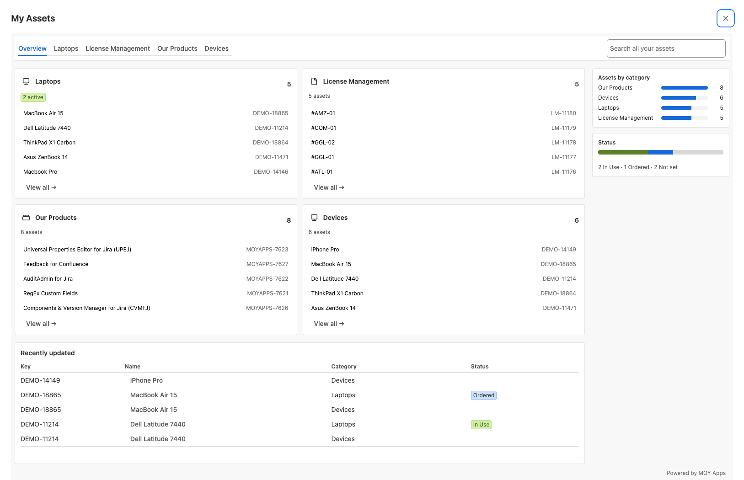Click the Key column header
The height and width of the screenshot is (480, 744).
pyautogui.click(x=26, y=367)
